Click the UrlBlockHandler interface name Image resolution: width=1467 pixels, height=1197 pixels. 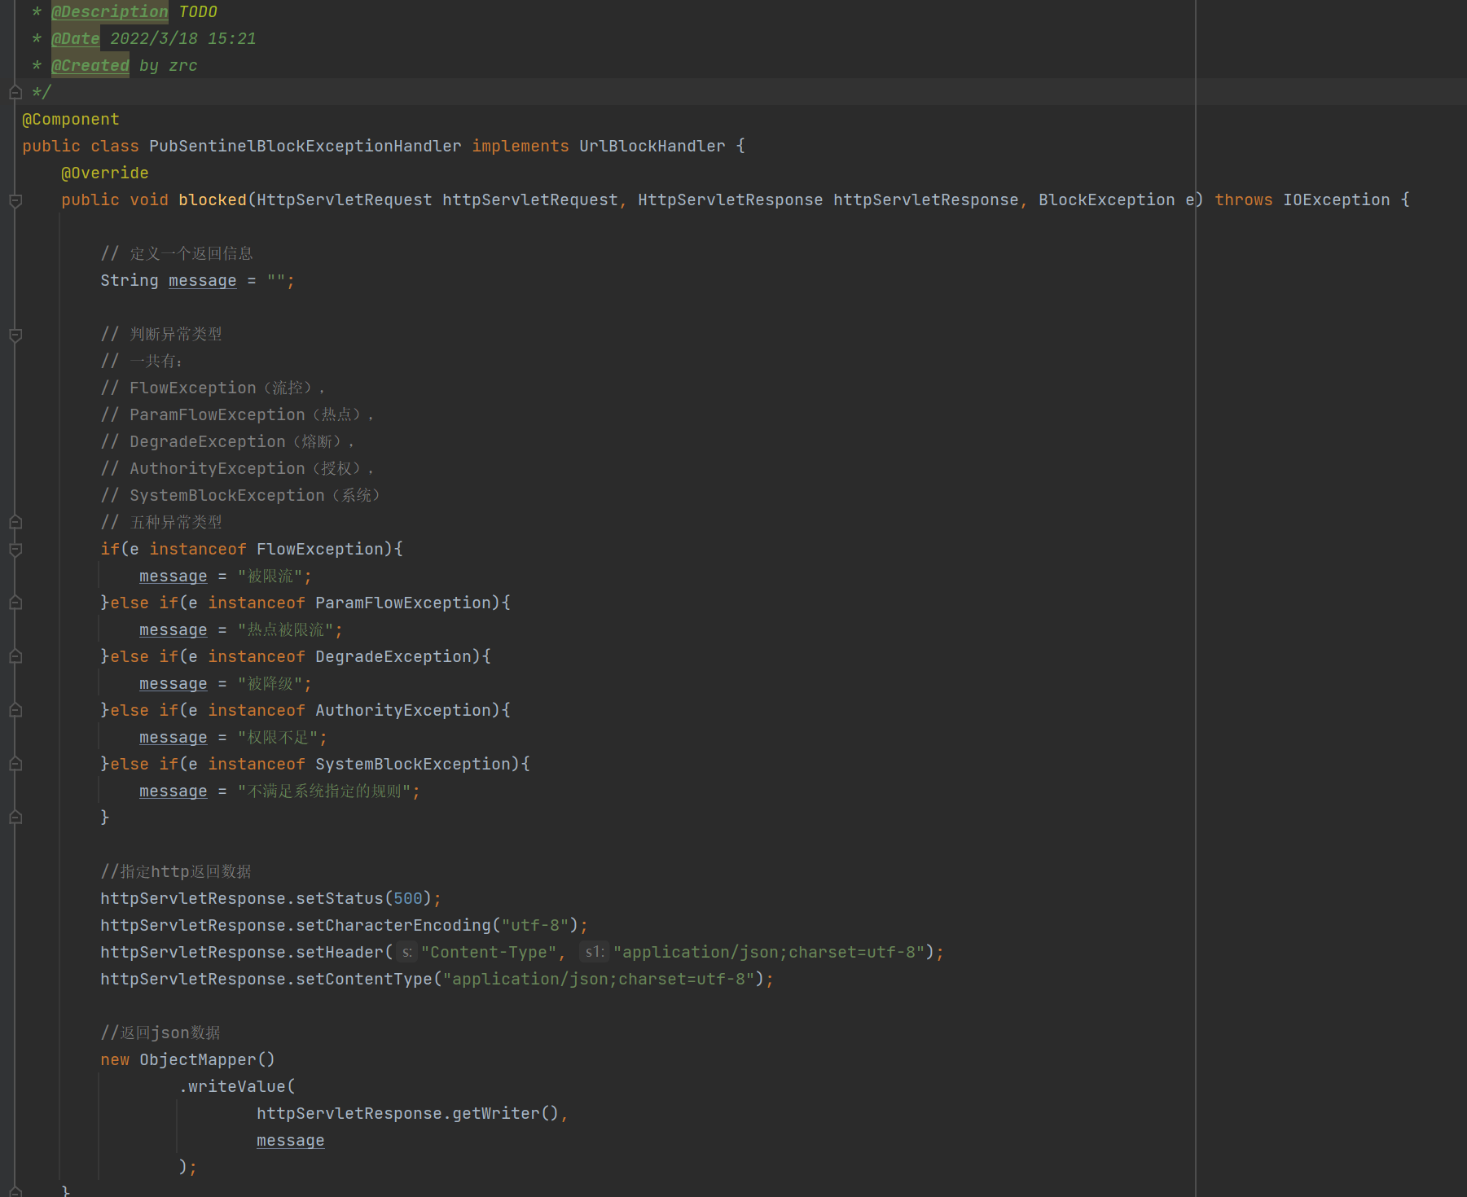click(x=652, y=147)
